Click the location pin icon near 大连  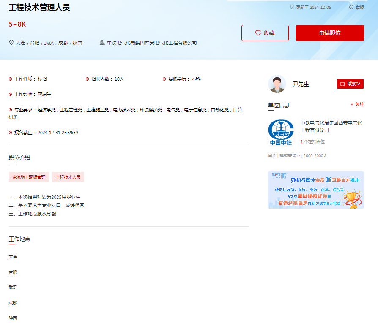pos(11,43)
